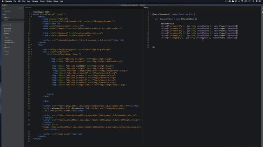Click the Time Machine clock icon

click(x=249, y=1)
